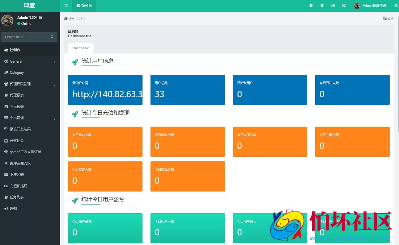Open 代理报表 in the sidebar

(x=17, y=95)
